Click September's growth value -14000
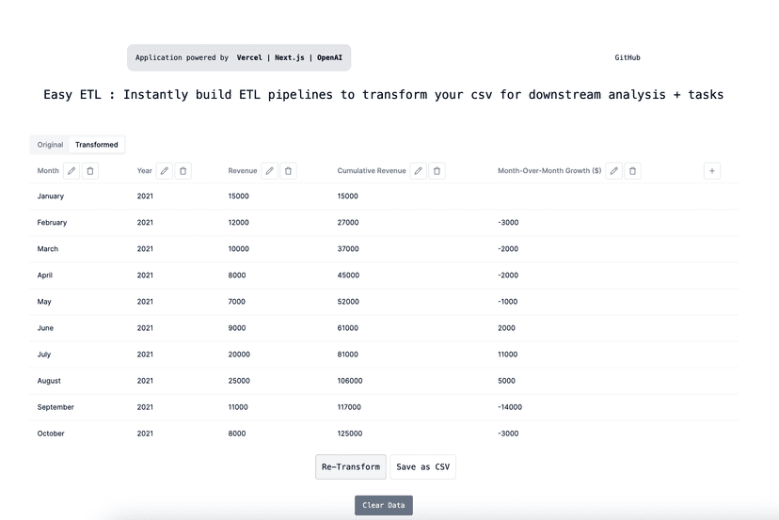The width and height of the screenshot is (779, 520). click(x=510, y=407)
